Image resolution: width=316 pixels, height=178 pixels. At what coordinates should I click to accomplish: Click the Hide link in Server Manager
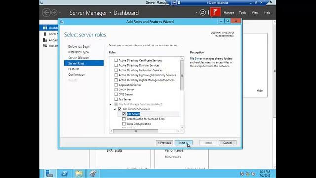(260, 91)
